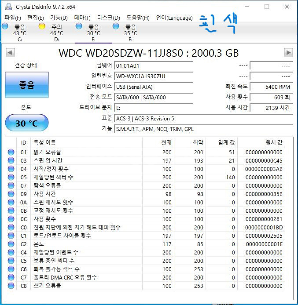
Task: Open the 테마(T) menu
Action: 82,18
